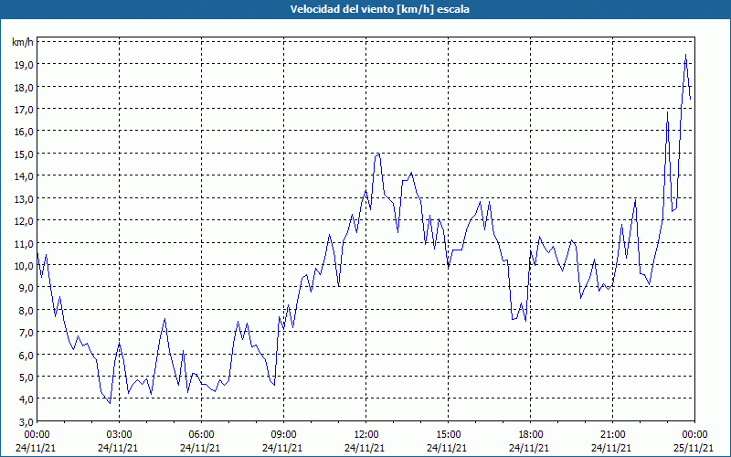This screenshot has height=457, width=731.
Task: Click the 6,0 y-axis value
Action: [x=26, y=356]
